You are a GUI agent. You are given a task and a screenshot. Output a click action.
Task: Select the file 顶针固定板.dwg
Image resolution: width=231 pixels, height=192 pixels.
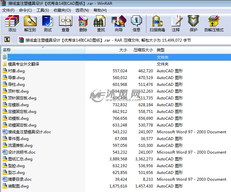point(22,98)
